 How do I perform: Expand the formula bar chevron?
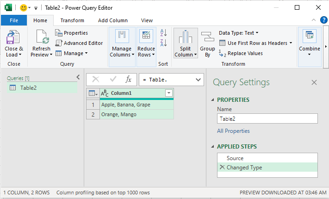(x=198, y=80)
